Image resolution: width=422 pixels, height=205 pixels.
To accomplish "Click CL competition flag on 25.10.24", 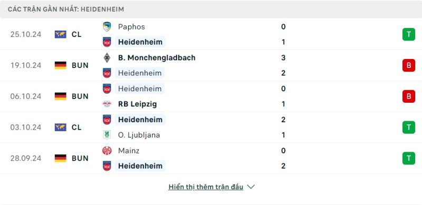I will [x=61, y=34].
